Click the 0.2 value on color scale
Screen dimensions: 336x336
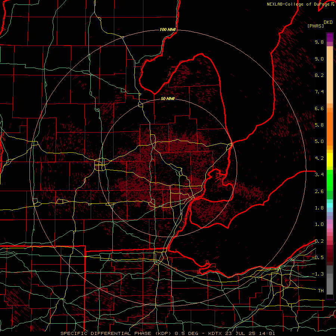click(x=319, y=241)
